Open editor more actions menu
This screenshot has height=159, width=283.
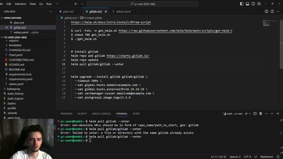[278, 11]
